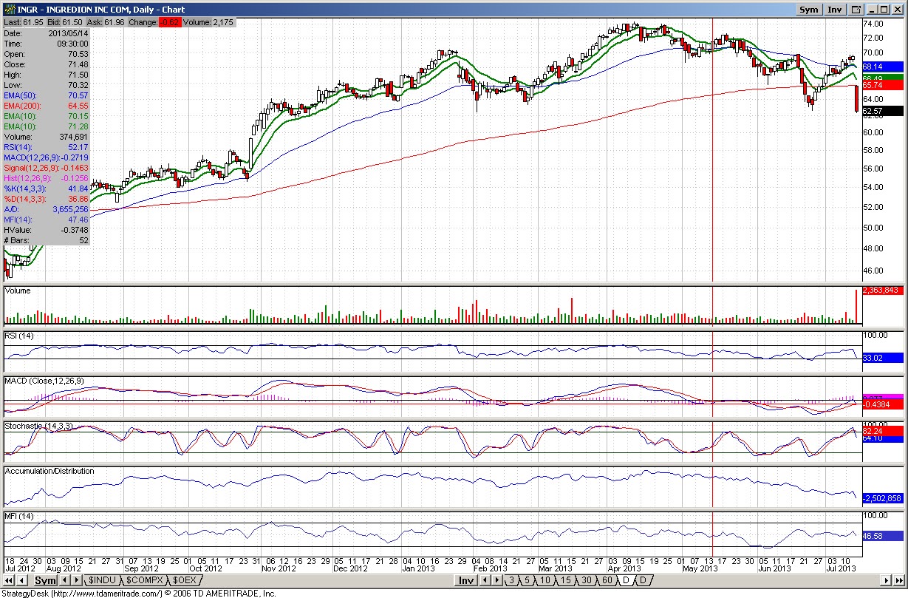The width and height of the screenshot is (908, 598).
Task: Click the Nov 2012 date axis label
Action: tap(278, 568)
